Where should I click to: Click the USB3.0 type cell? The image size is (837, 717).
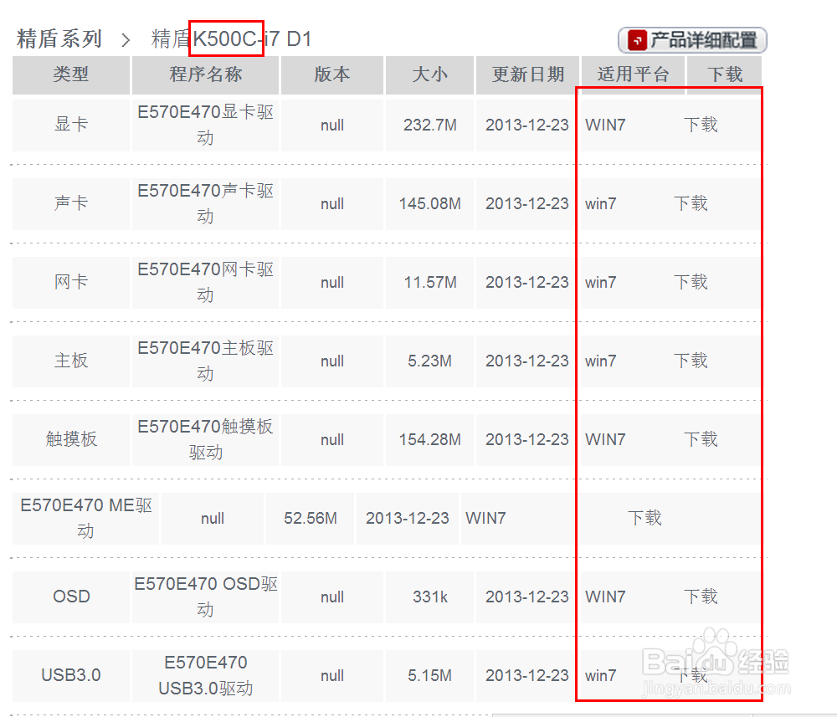pos(71,675)
